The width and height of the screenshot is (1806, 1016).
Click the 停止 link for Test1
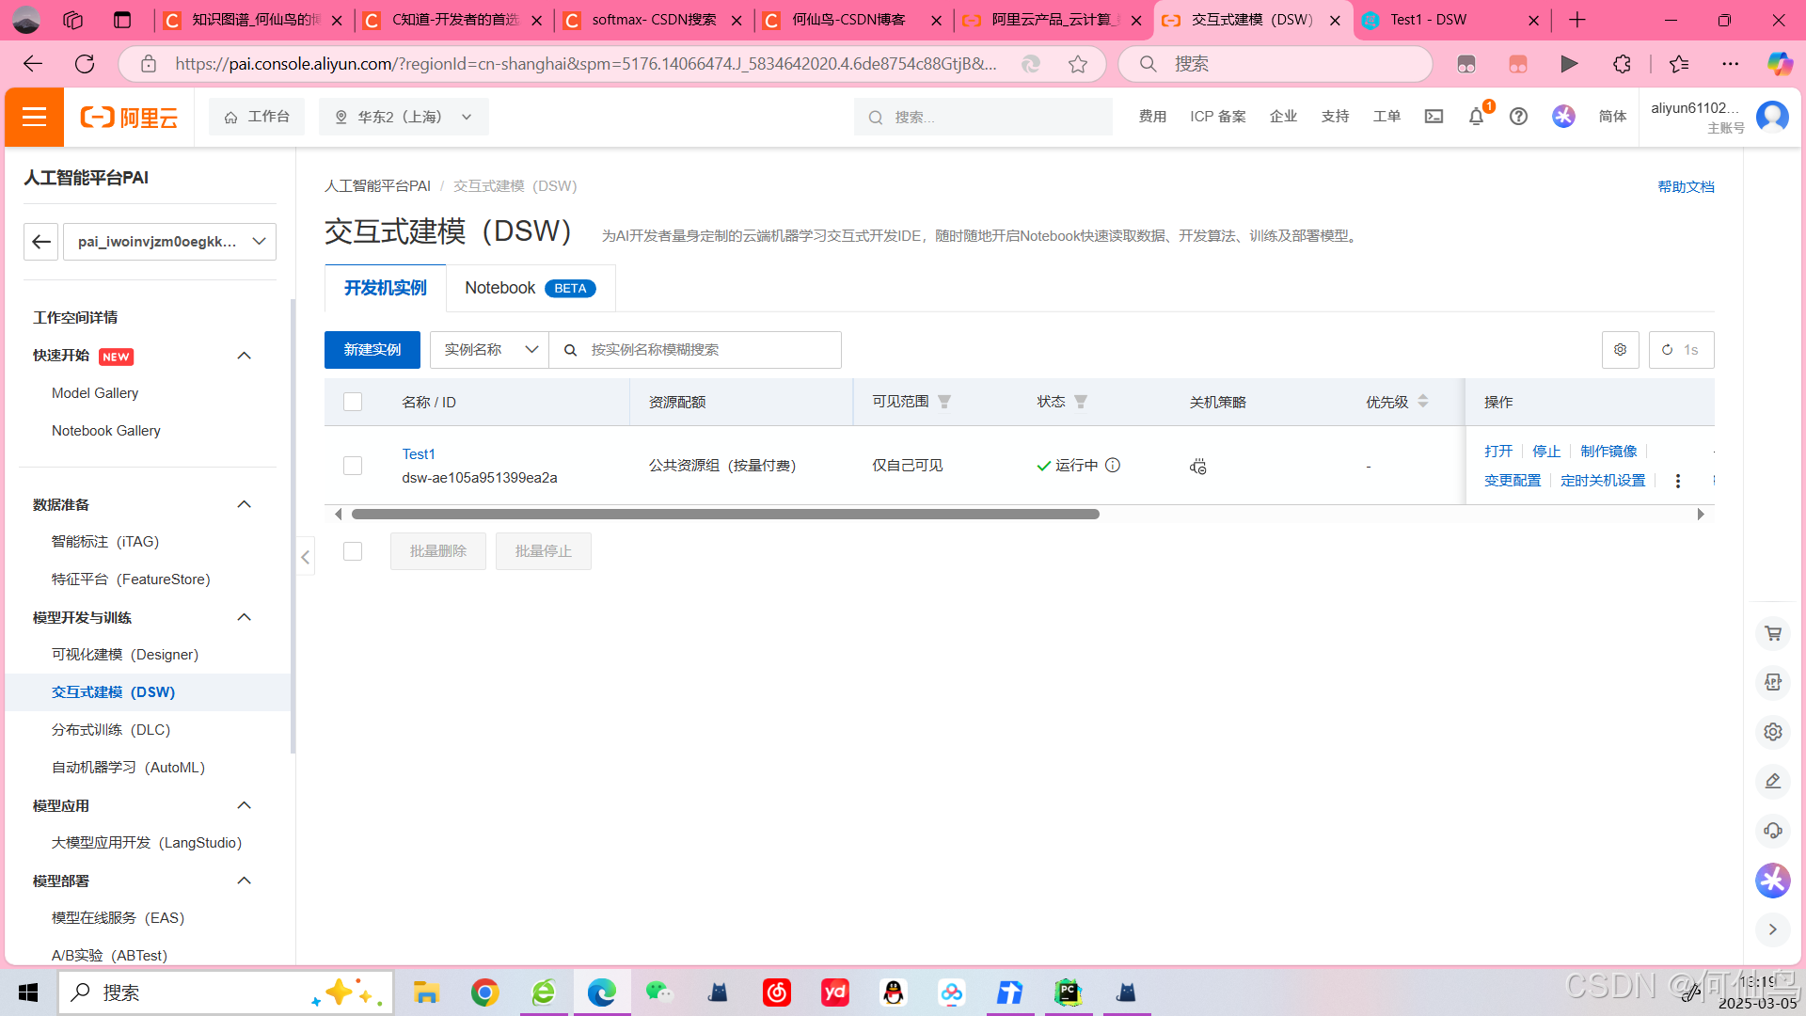1546,452
